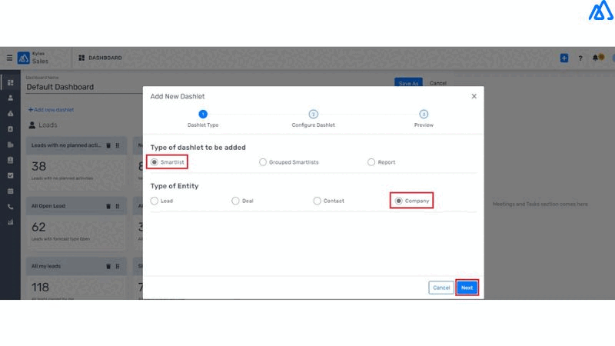This screenshot has width=615, height=346.
Task: Delete the 'All my leads' dashlet
Action: pos(108,266)
